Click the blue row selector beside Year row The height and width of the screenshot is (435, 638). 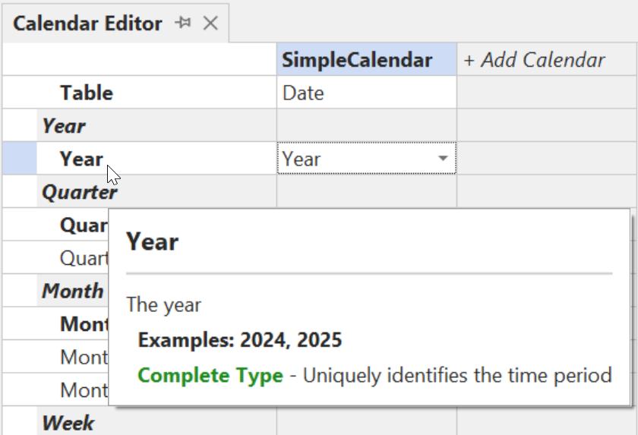[19, 159]
